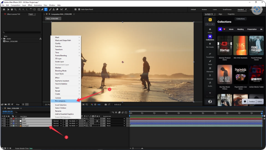Select the Rectangle shape tool
This screenshot has width=266, height=150.
pos(39,9)
